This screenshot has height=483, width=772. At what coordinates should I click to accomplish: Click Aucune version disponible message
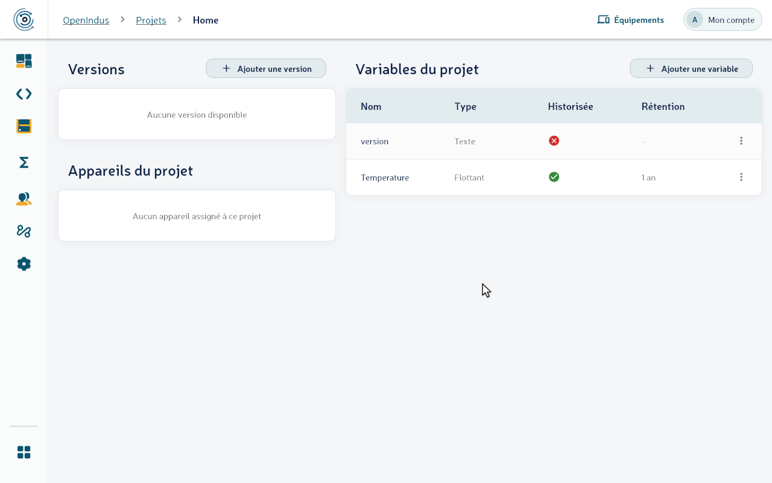[197, 115]
